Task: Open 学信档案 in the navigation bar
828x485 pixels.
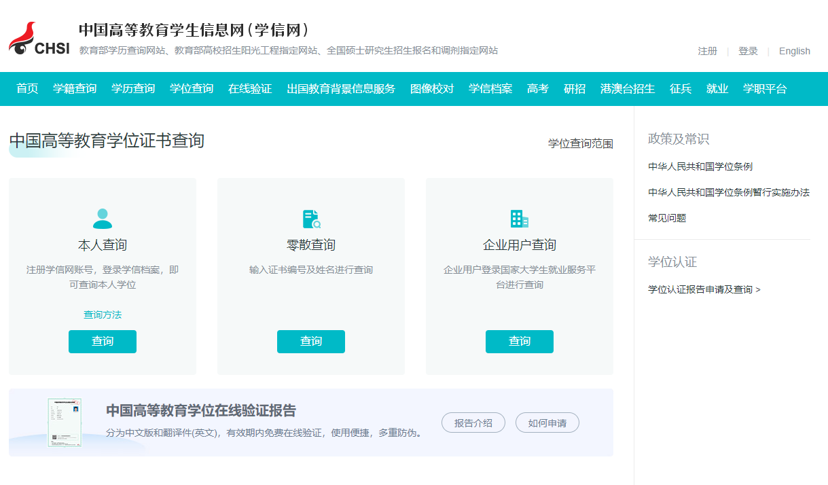Action: click(x=490, y=89)
